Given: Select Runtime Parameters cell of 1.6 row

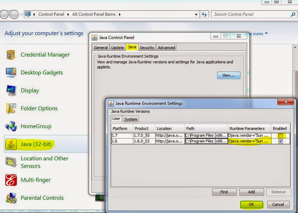Looking at the screenshot, I should point(249,141).
